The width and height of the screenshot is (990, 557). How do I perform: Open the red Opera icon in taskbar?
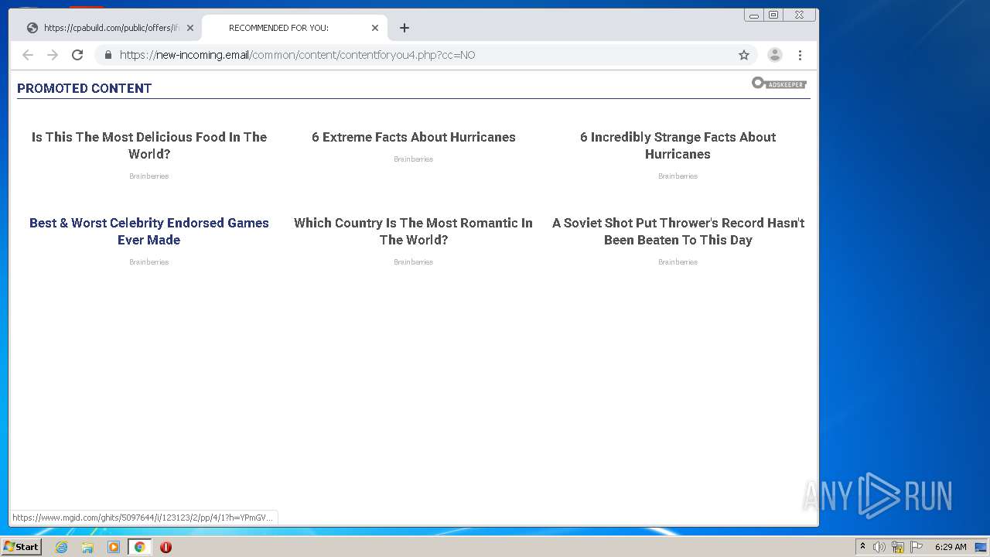tap(166, 547)
